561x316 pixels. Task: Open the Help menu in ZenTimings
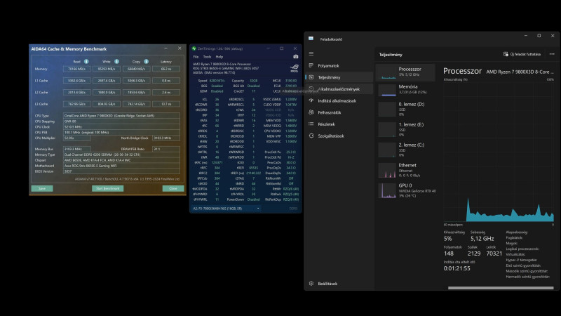(x=219, y=57)
